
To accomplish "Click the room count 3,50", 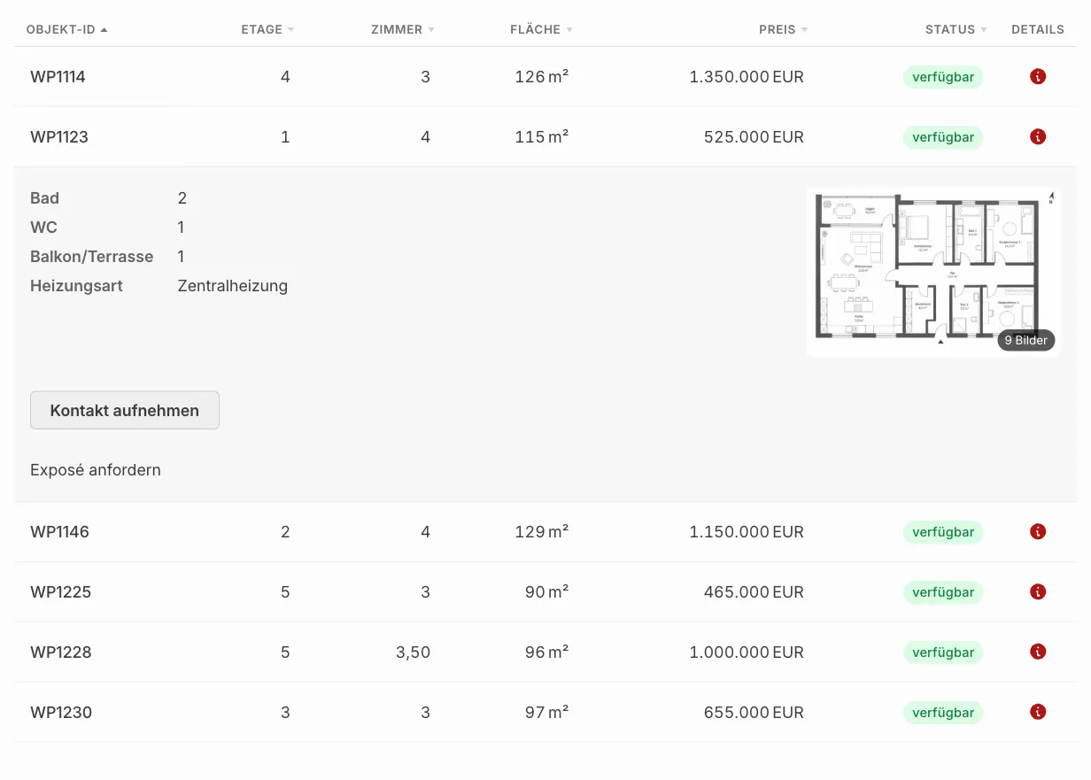I will [x=413, y=653].
